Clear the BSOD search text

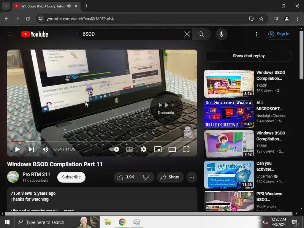click(x=187, y=34)
